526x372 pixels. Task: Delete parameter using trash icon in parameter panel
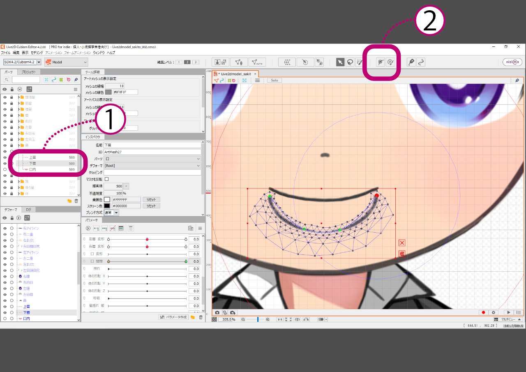point(201,317)
